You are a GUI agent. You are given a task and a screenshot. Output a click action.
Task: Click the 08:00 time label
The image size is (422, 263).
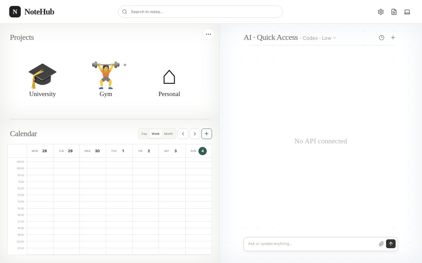coord(20,162)
